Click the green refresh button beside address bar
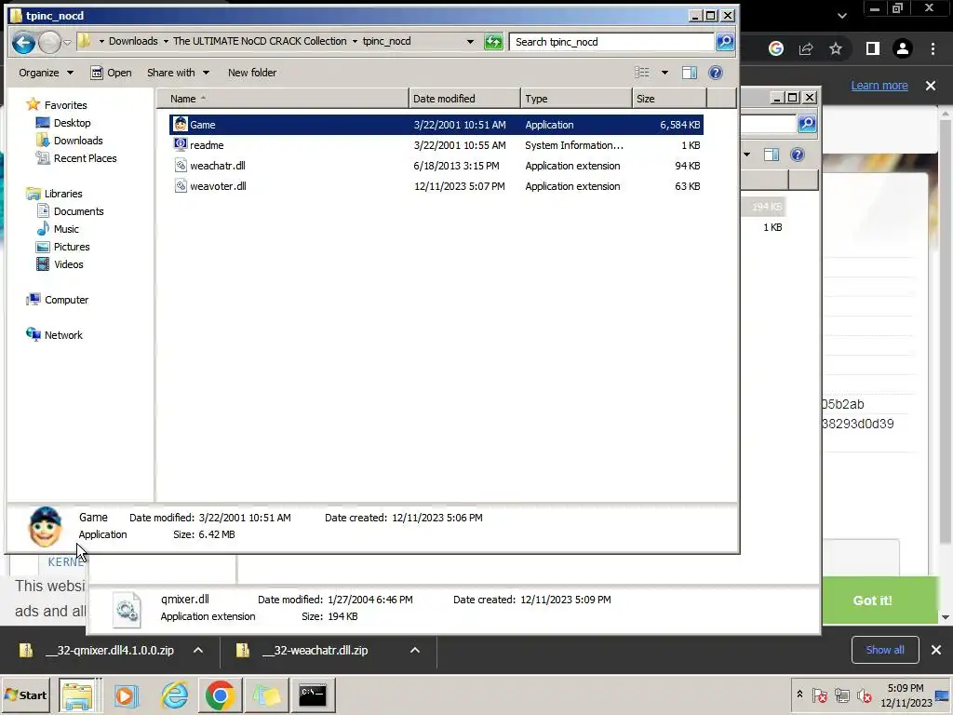Image resolution: width=953 pixels, height=715 pixels. coord(493,41)
